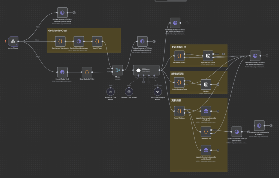Select the GetMonthlyGoal sticky note title
Viewport: 279px width, 178px height.
click(58, 31)
